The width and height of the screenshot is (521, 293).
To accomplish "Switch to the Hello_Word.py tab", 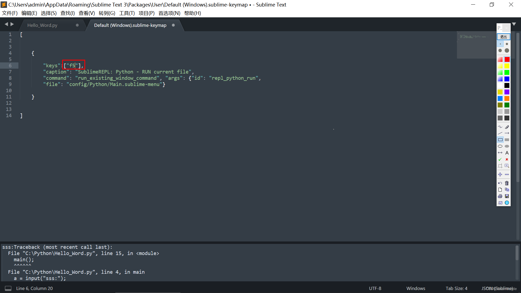I will click(42, 25).
